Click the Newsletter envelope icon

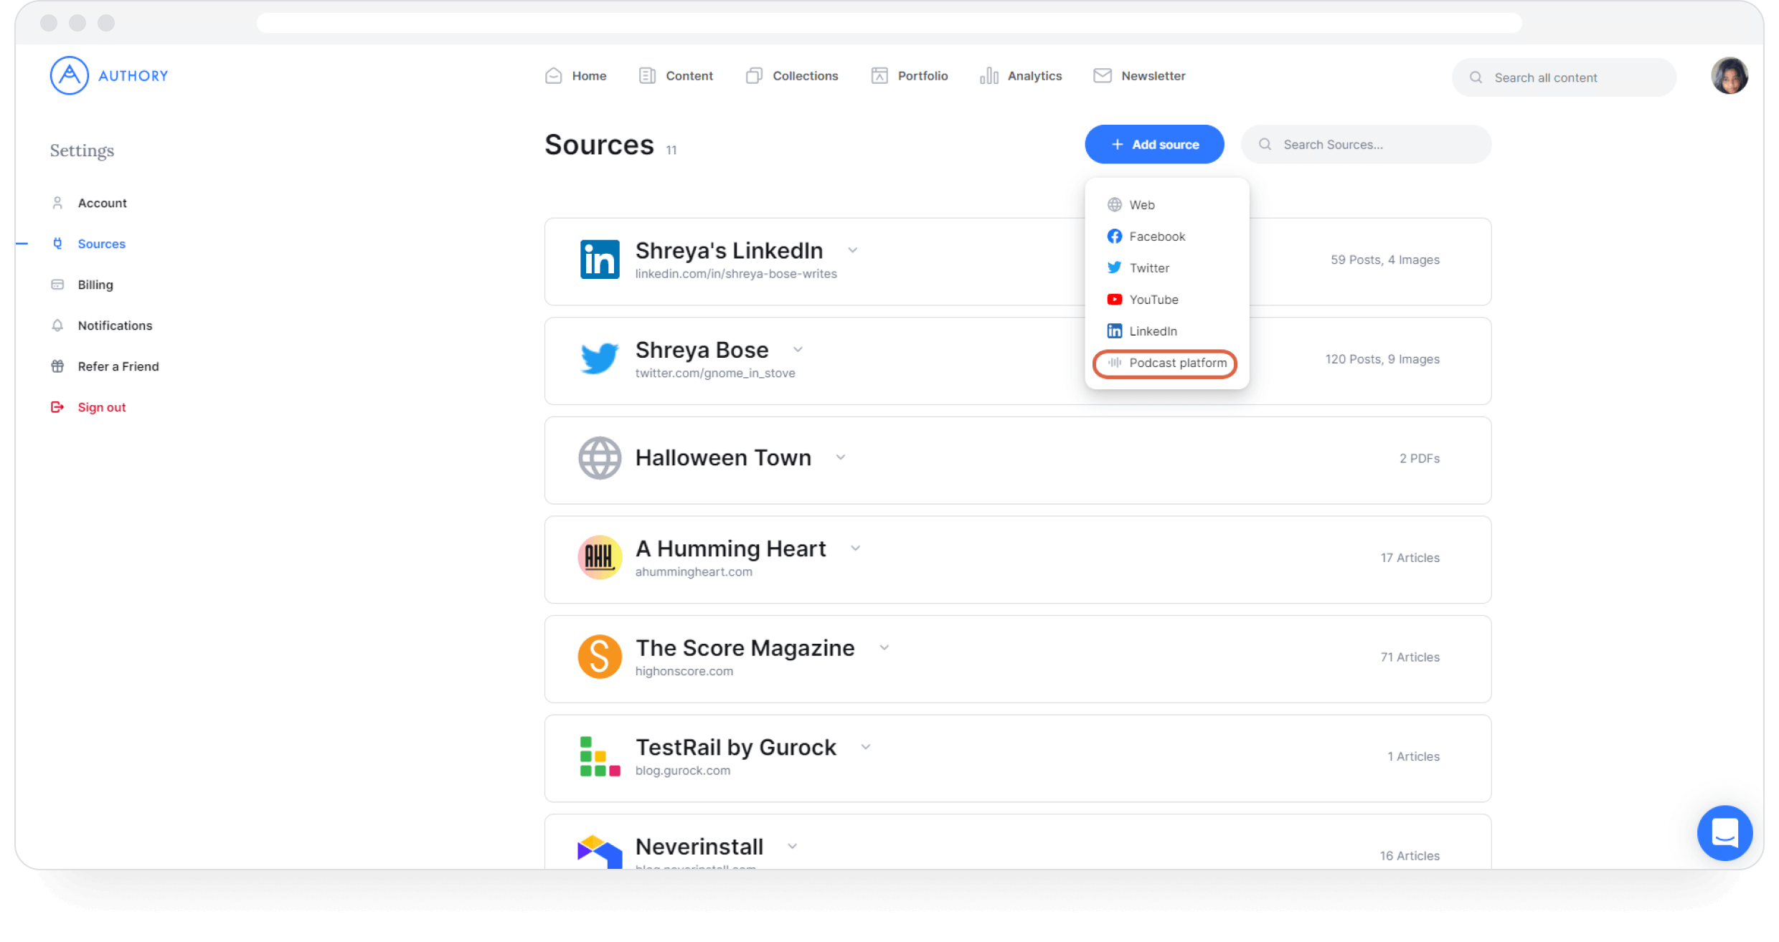pos(1103,76)
